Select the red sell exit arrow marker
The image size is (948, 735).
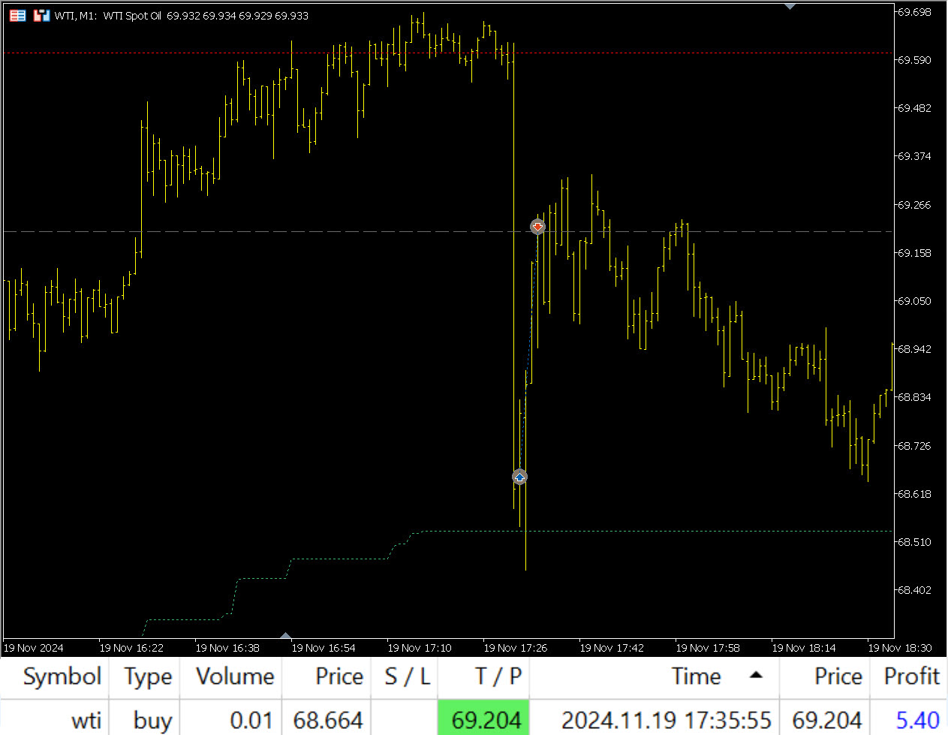pos(537,226)
